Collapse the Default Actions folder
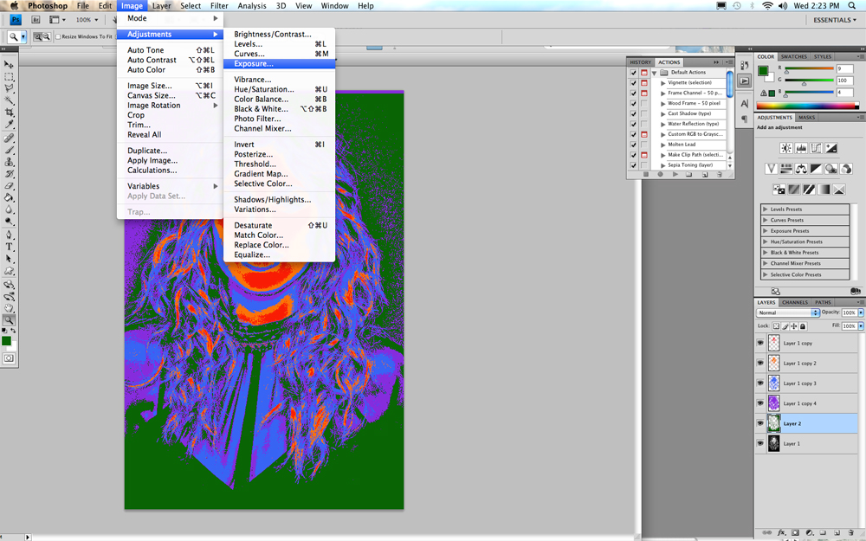 (655, 73)
